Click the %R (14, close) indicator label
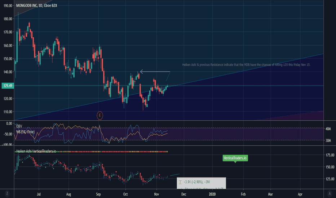336x198 pixels. point(25,132)
